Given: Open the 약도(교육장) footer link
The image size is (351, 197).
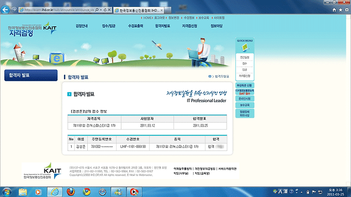Looking at the screenshot, I should (202, 173).
